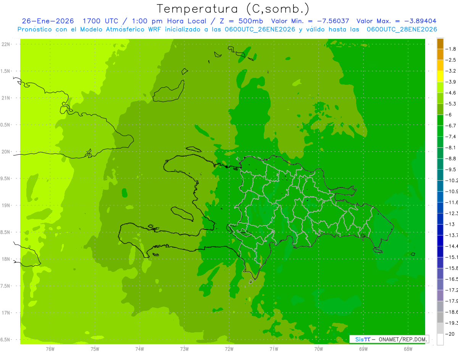Click '1:00 pm Hora Local' text
Screen dimensions: 458x354
169,21
